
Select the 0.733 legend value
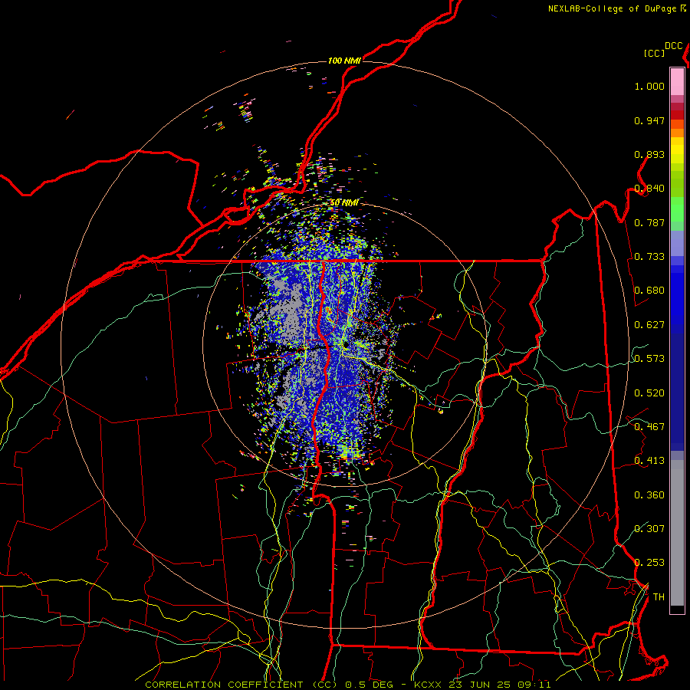pyautogui.click(x=649, y=257)
